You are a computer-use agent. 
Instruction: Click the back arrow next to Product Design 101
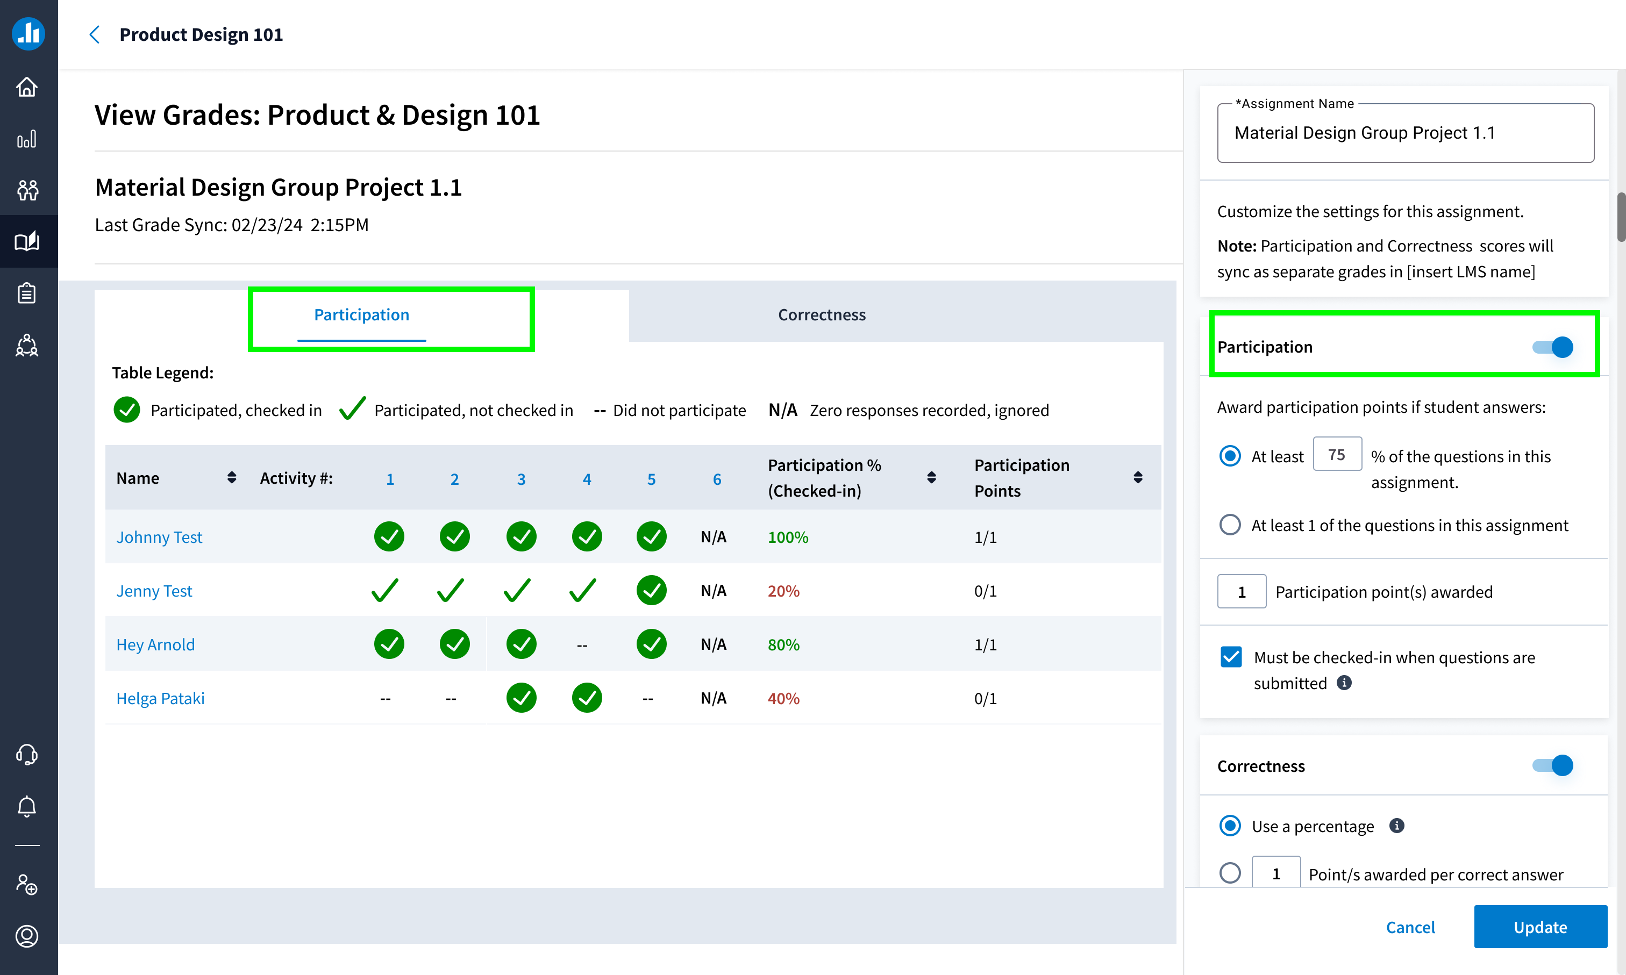point(95,34)
